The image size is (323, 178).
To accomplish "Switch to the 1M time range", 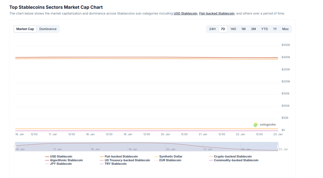I will click(243, 29).
